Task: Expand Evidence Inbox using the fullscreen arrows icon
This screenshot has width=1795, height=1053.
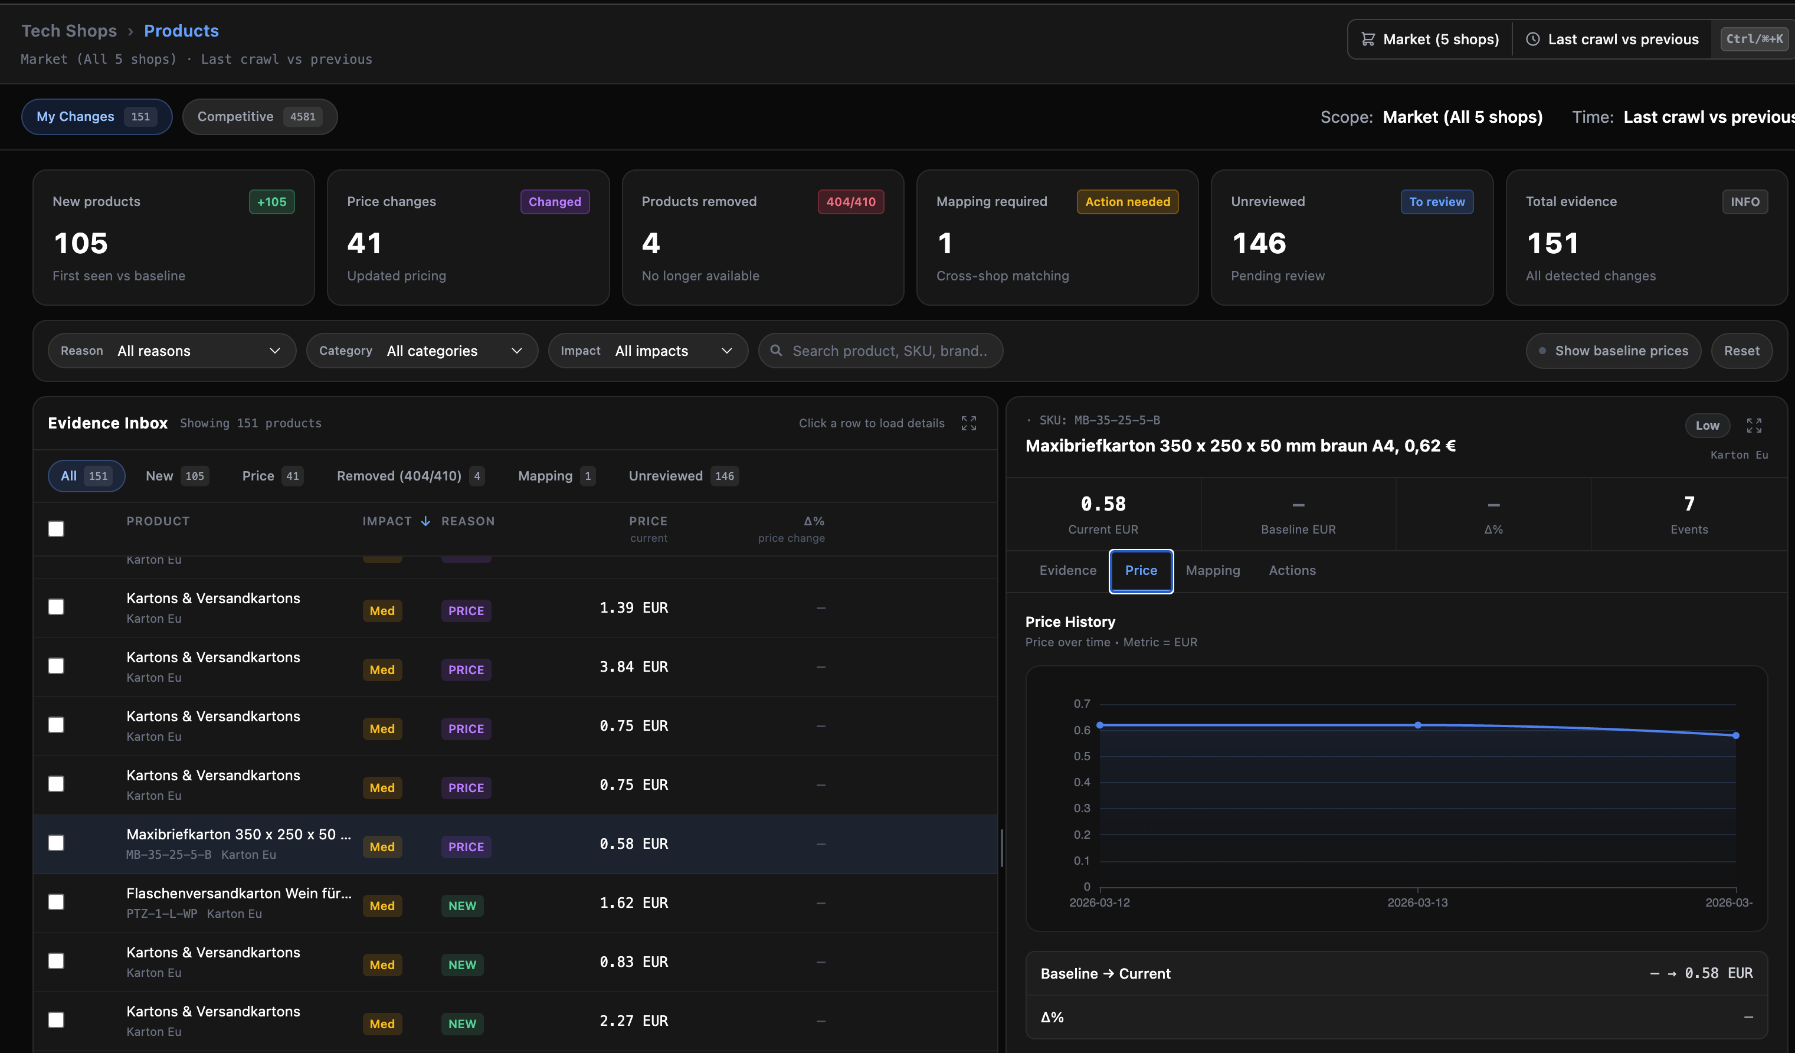Action: (968, 423)
